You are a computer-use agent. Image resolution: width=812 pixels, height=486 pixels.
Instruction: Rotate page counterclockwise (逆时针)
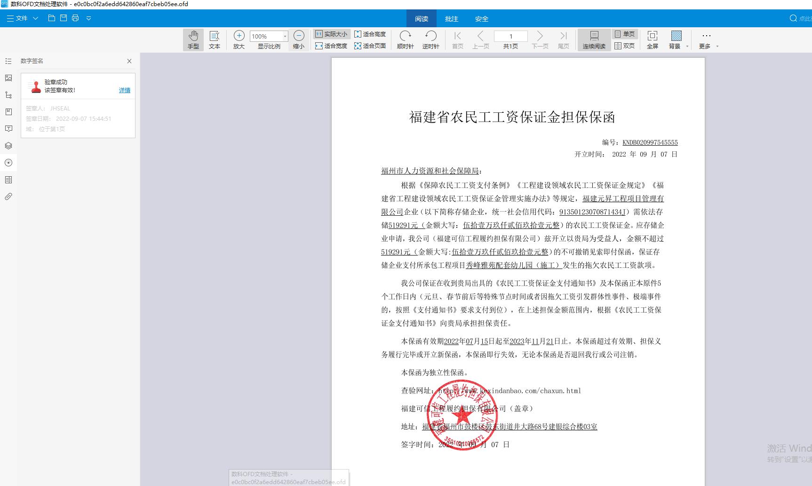(x=430, y=39)
